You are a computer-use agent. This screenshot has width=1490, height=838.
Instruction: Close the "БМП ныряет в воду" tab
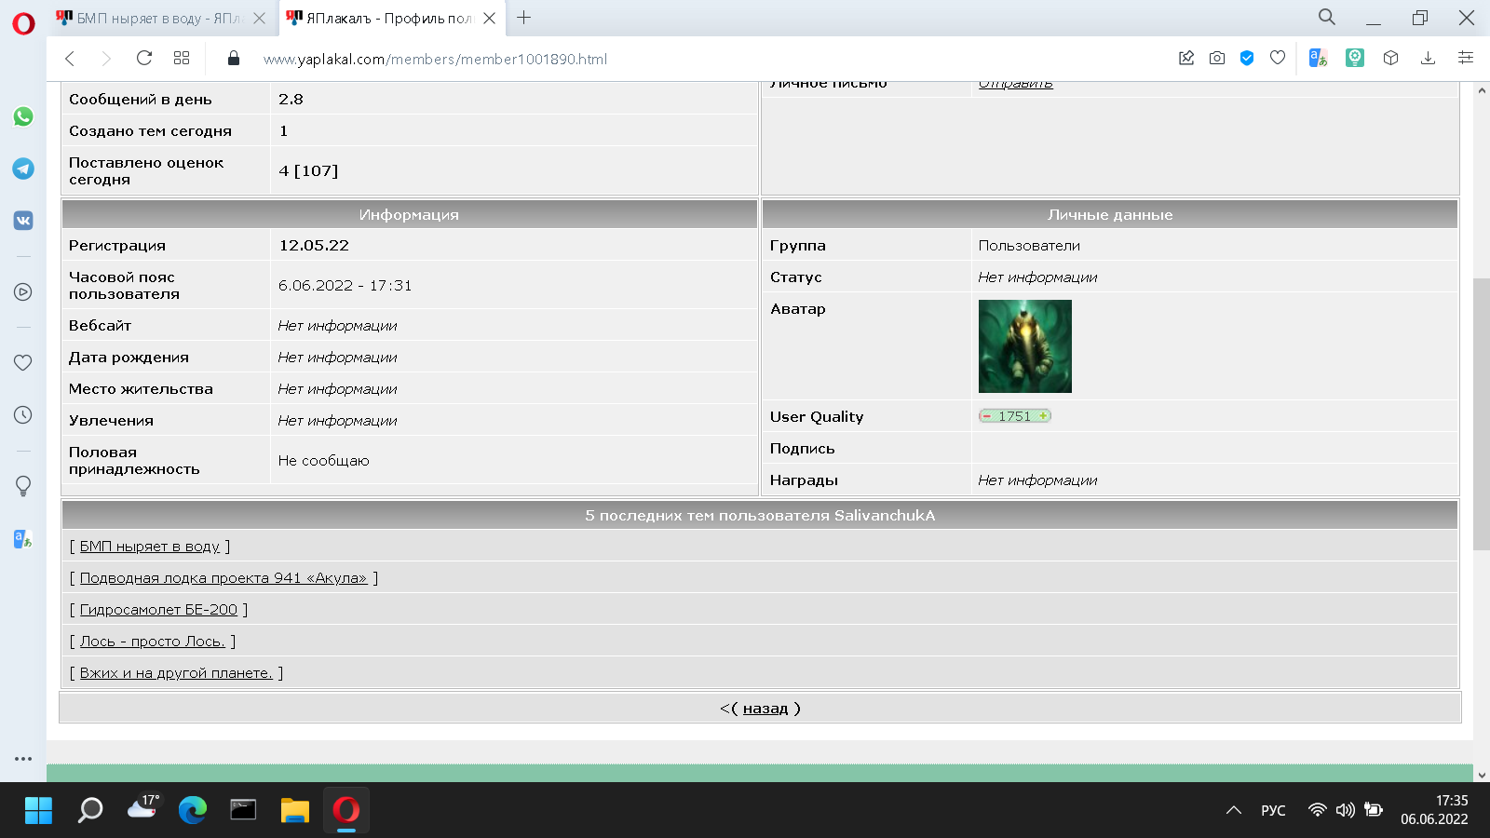pos(260,18)
